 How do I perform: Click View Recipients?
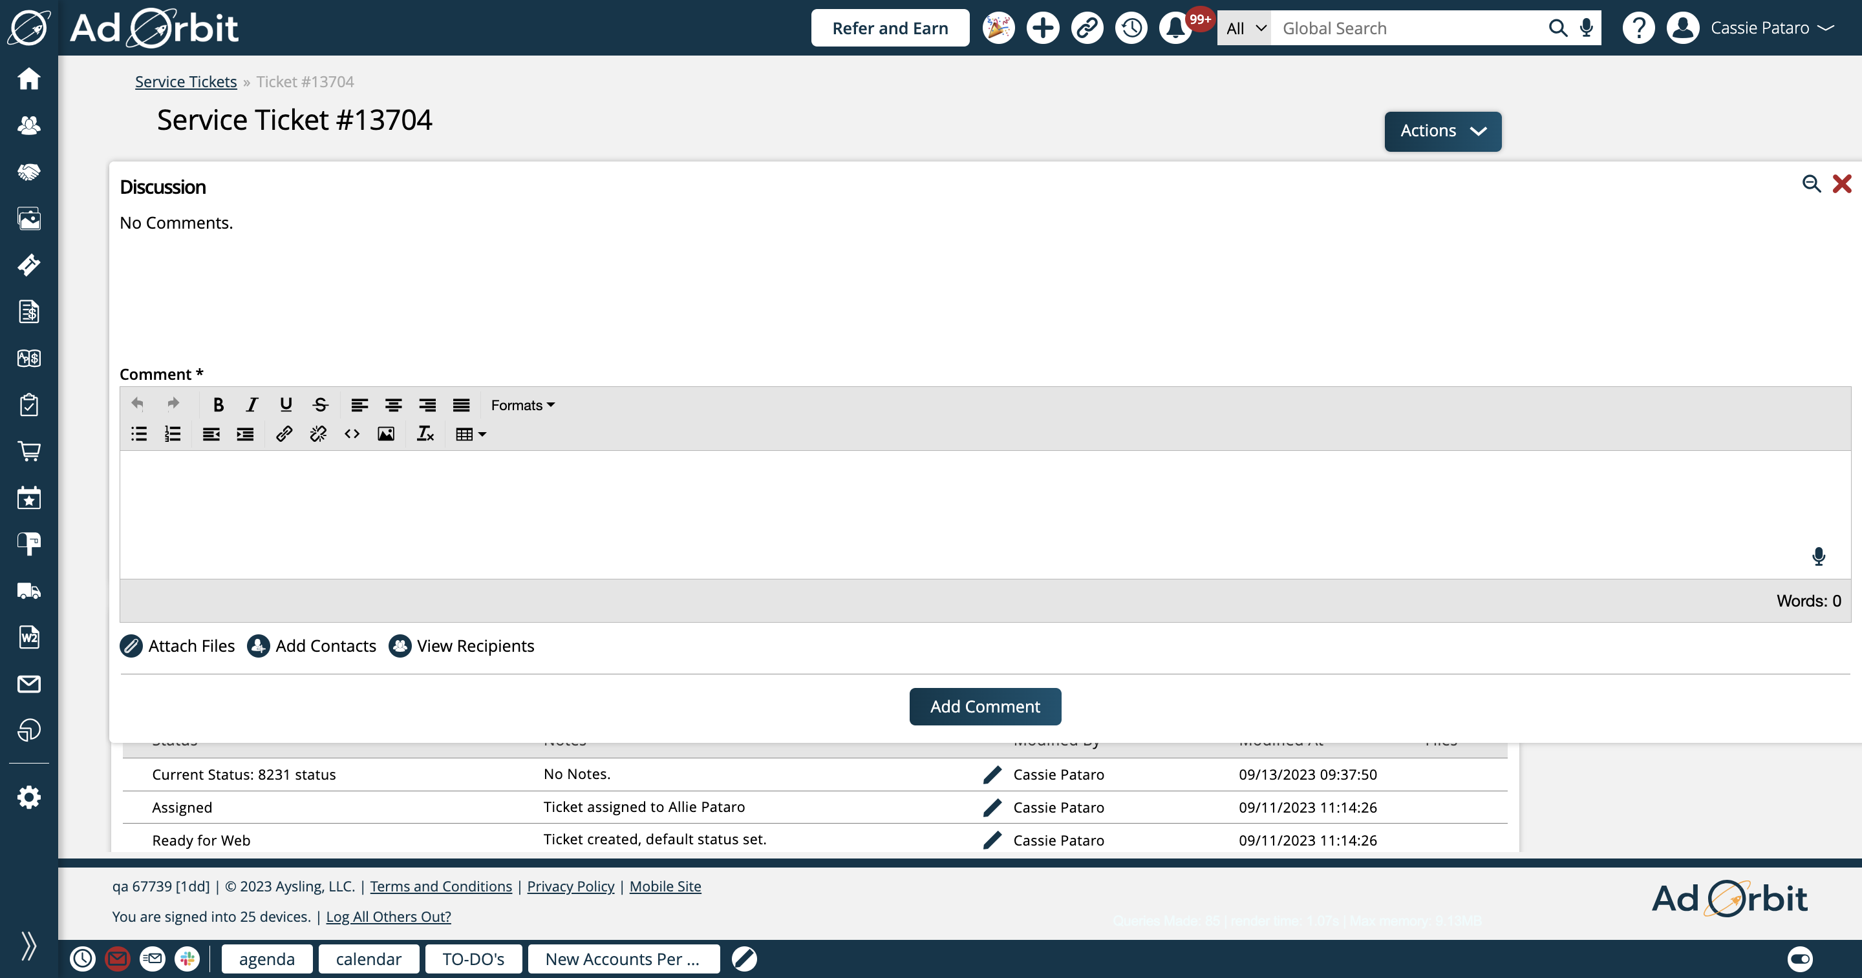pos(461,646)
